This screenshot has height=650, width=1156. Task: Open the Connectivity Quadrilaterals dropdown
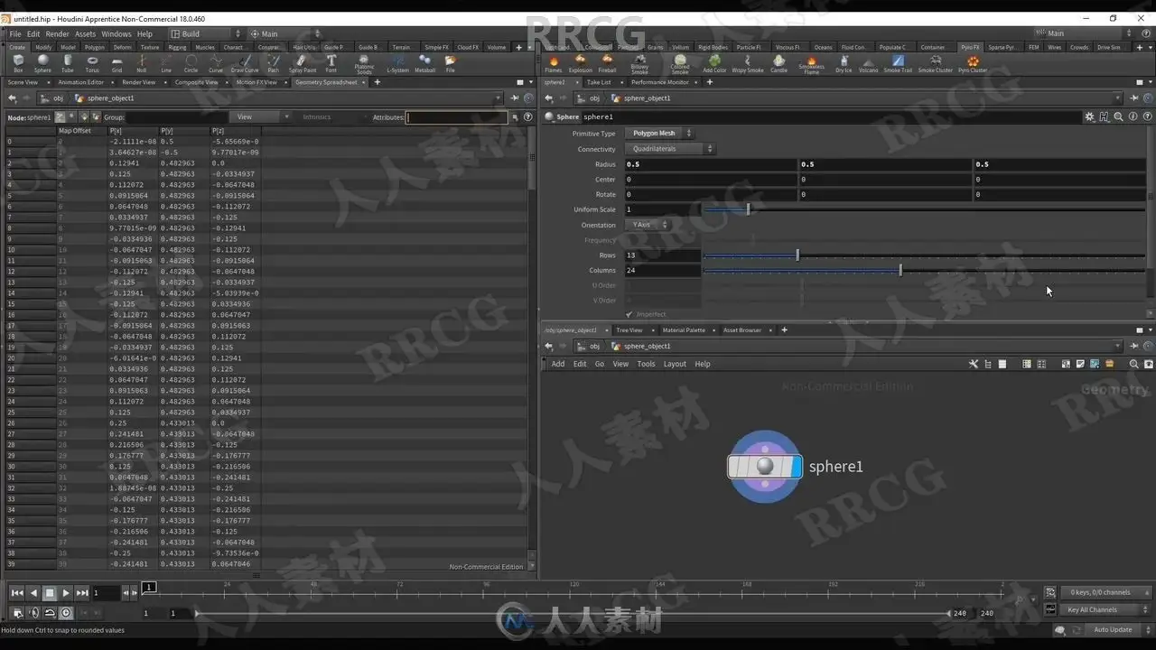[x=670, y=149]
